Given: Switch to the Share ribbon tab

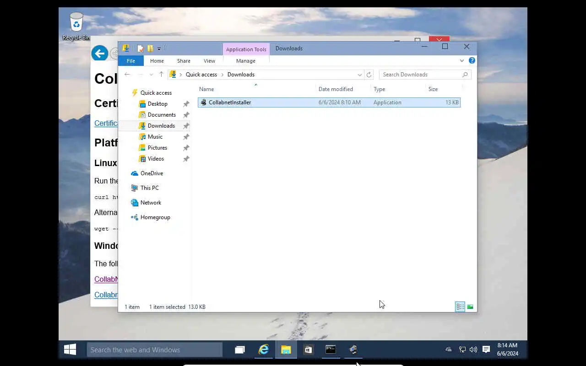Looking at the screenshot, I should (184, 61).
